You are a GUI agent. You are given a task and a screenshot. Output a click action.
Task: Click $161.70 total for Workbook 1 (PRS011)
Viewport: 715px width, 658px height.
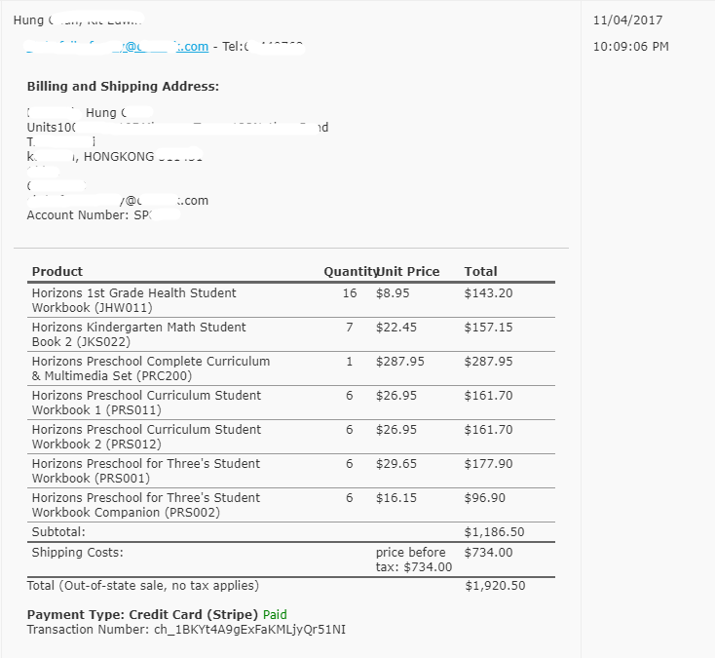pos(488,395)
